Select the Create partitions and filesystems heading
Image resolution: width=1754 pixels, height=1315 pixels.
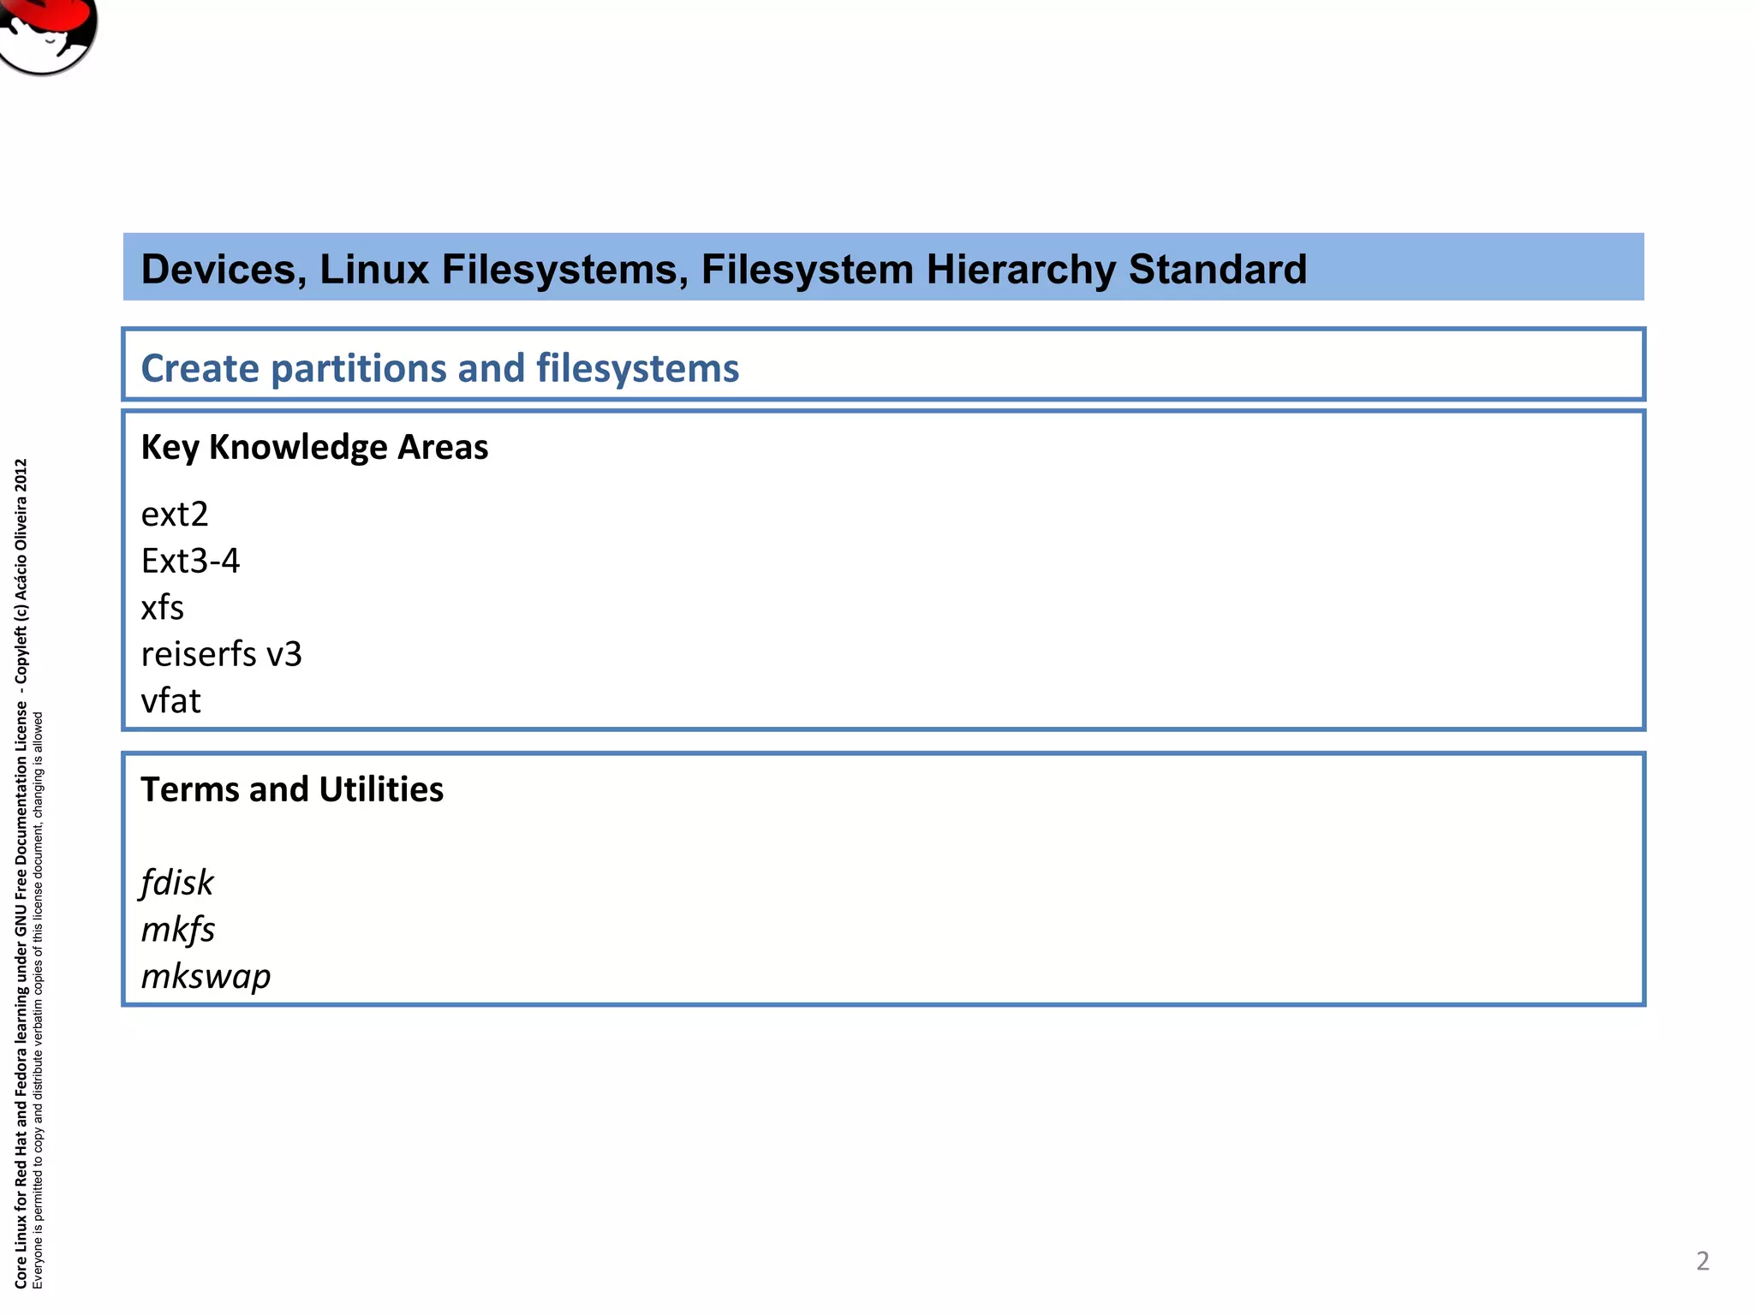(x=439, y=368)
